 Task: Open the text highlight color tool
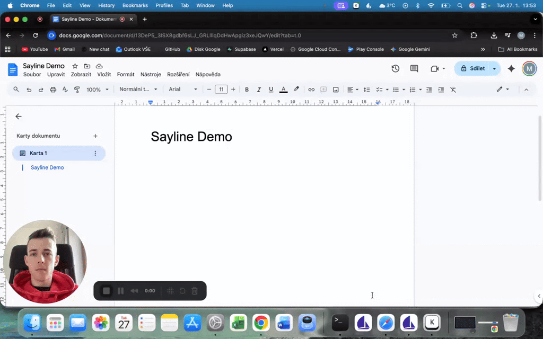pos(296,89)
